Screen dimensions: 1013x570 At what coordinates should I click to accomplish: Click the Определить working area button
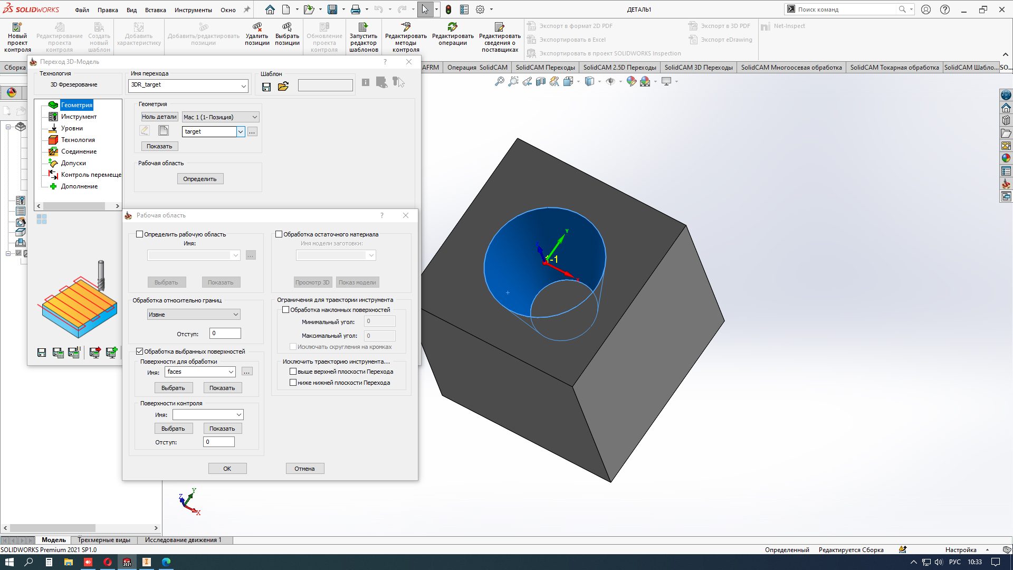(x=200, y=179)
